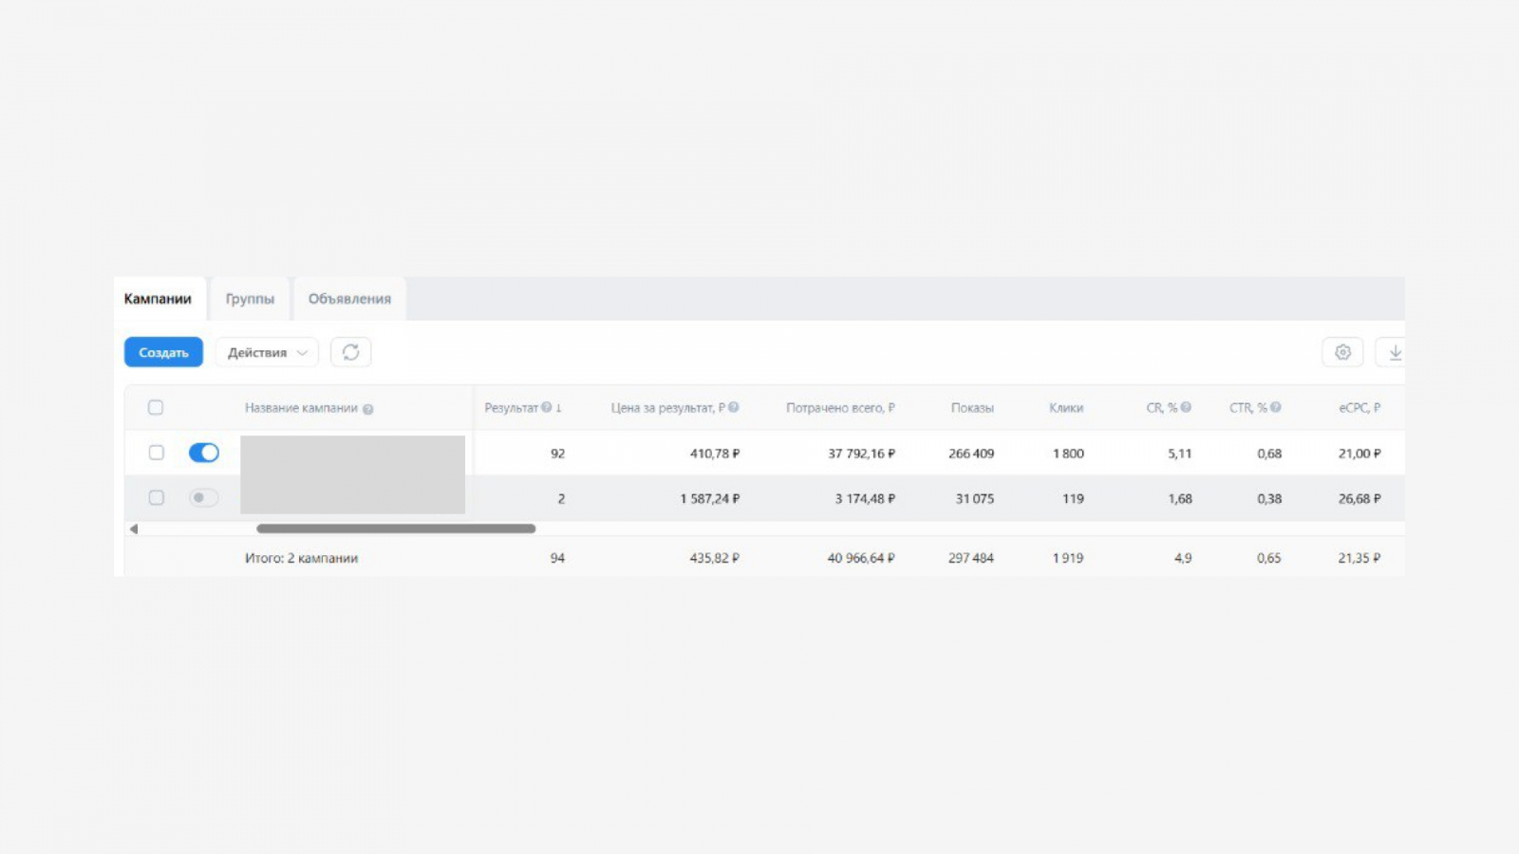
Task: Click the total results value 94
Action: [x=557, y=558]
